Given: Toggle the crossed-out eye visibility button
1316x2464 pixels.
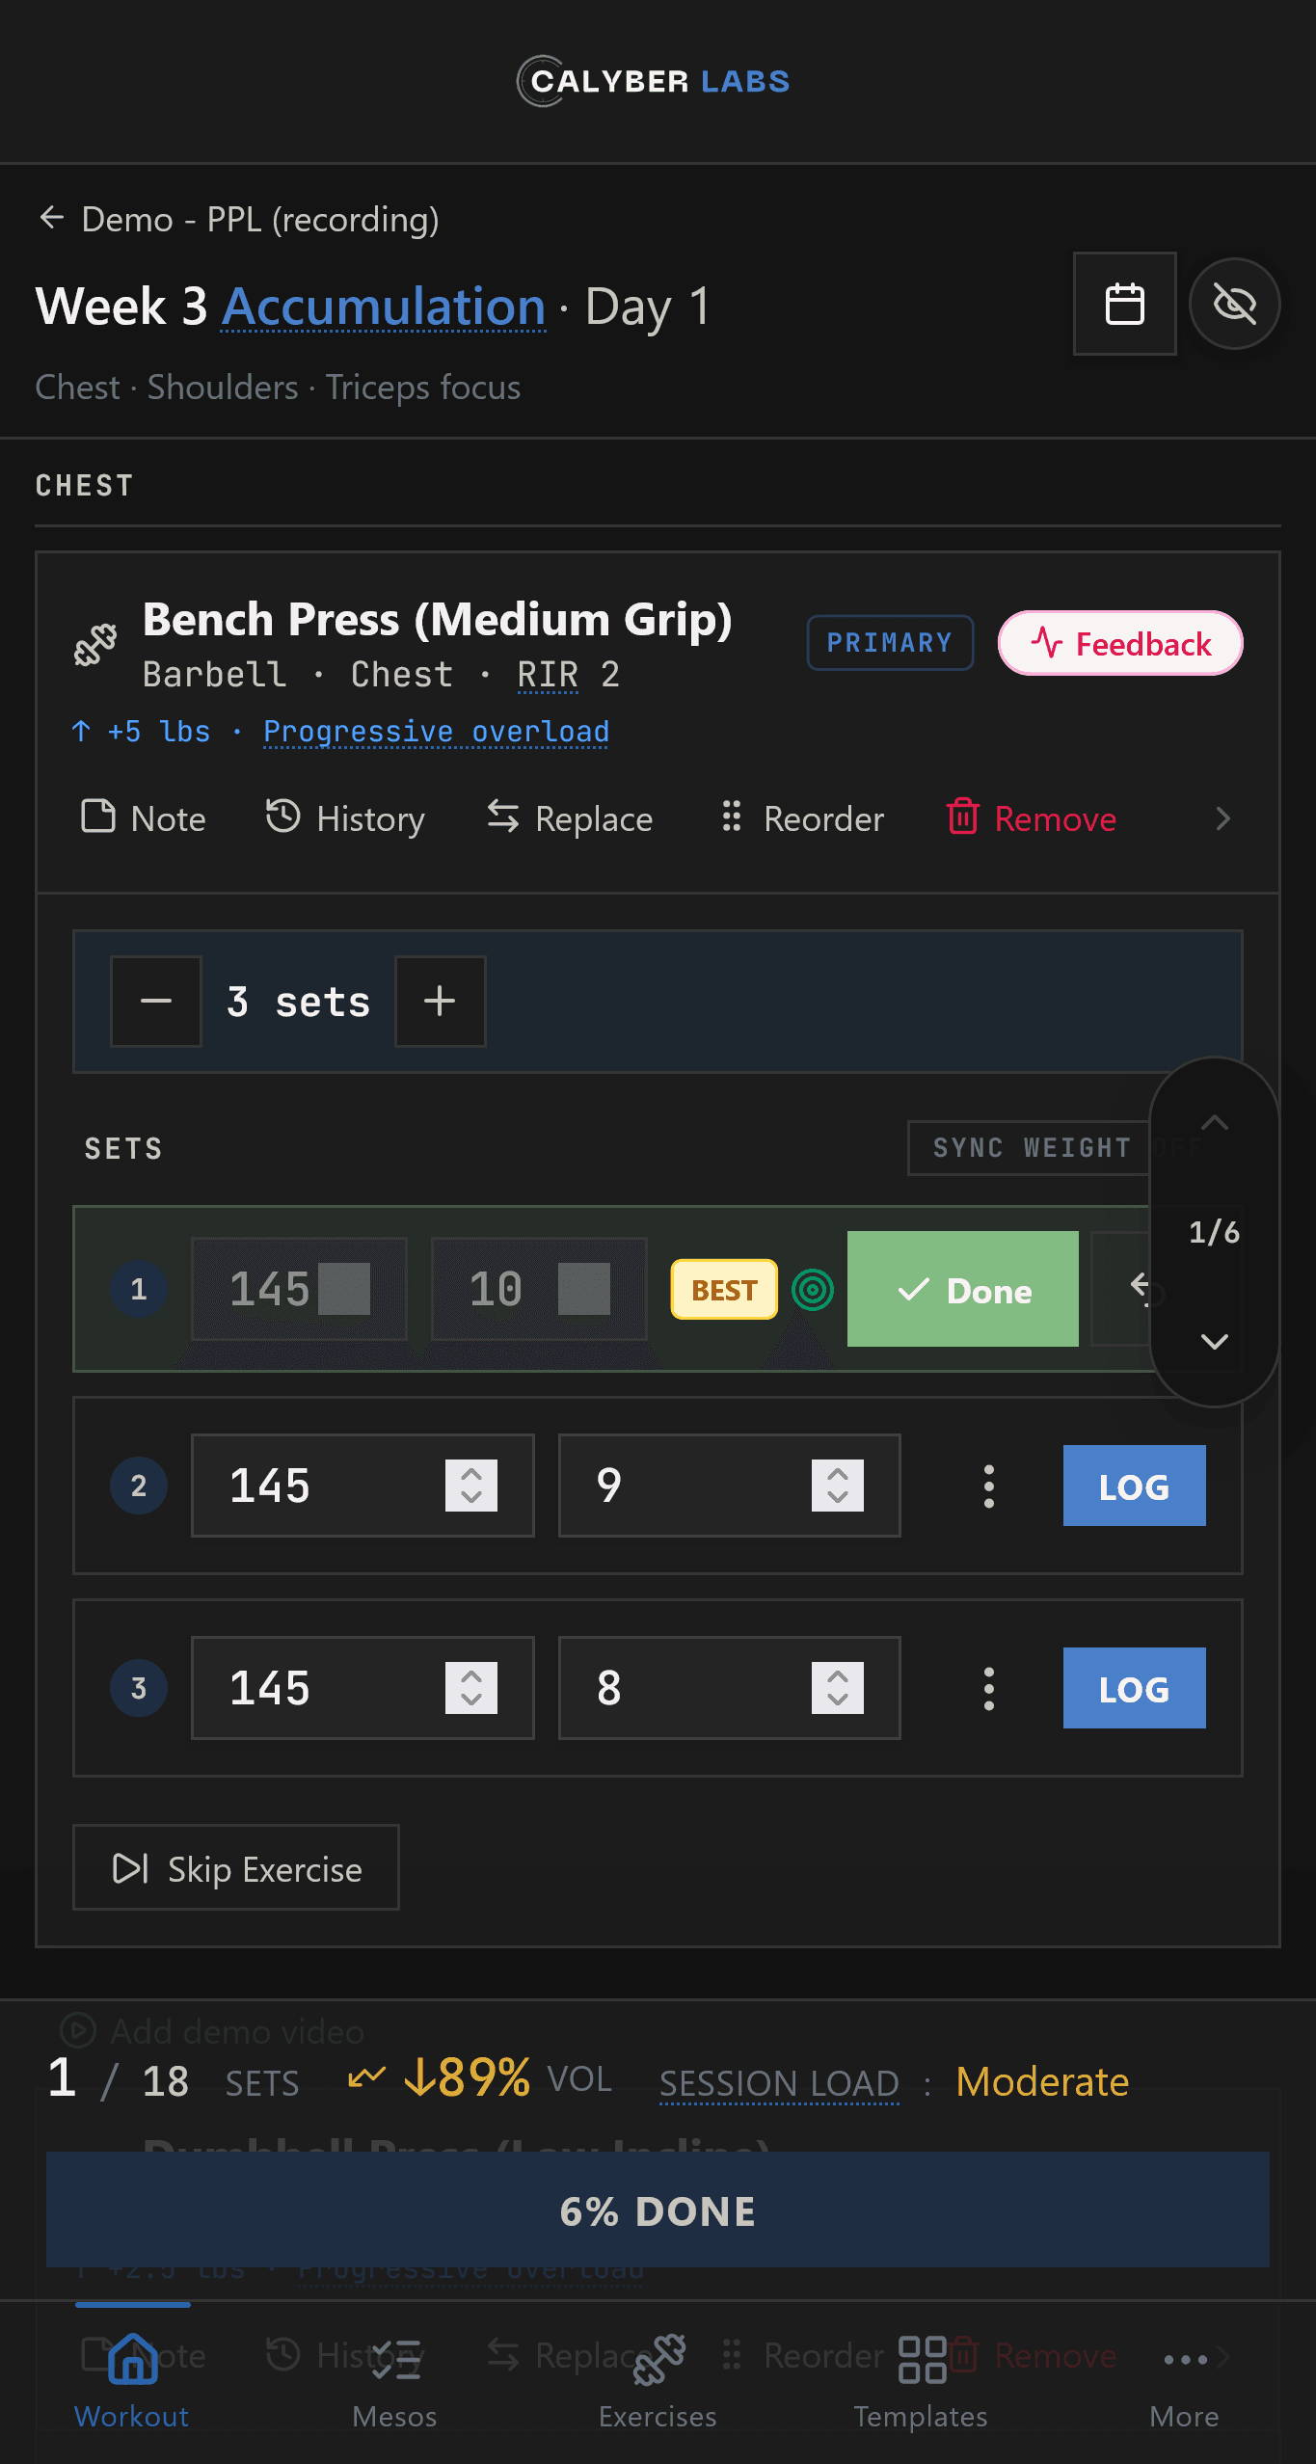Looking at the screenshot, I should click(x=1234, y=304).
